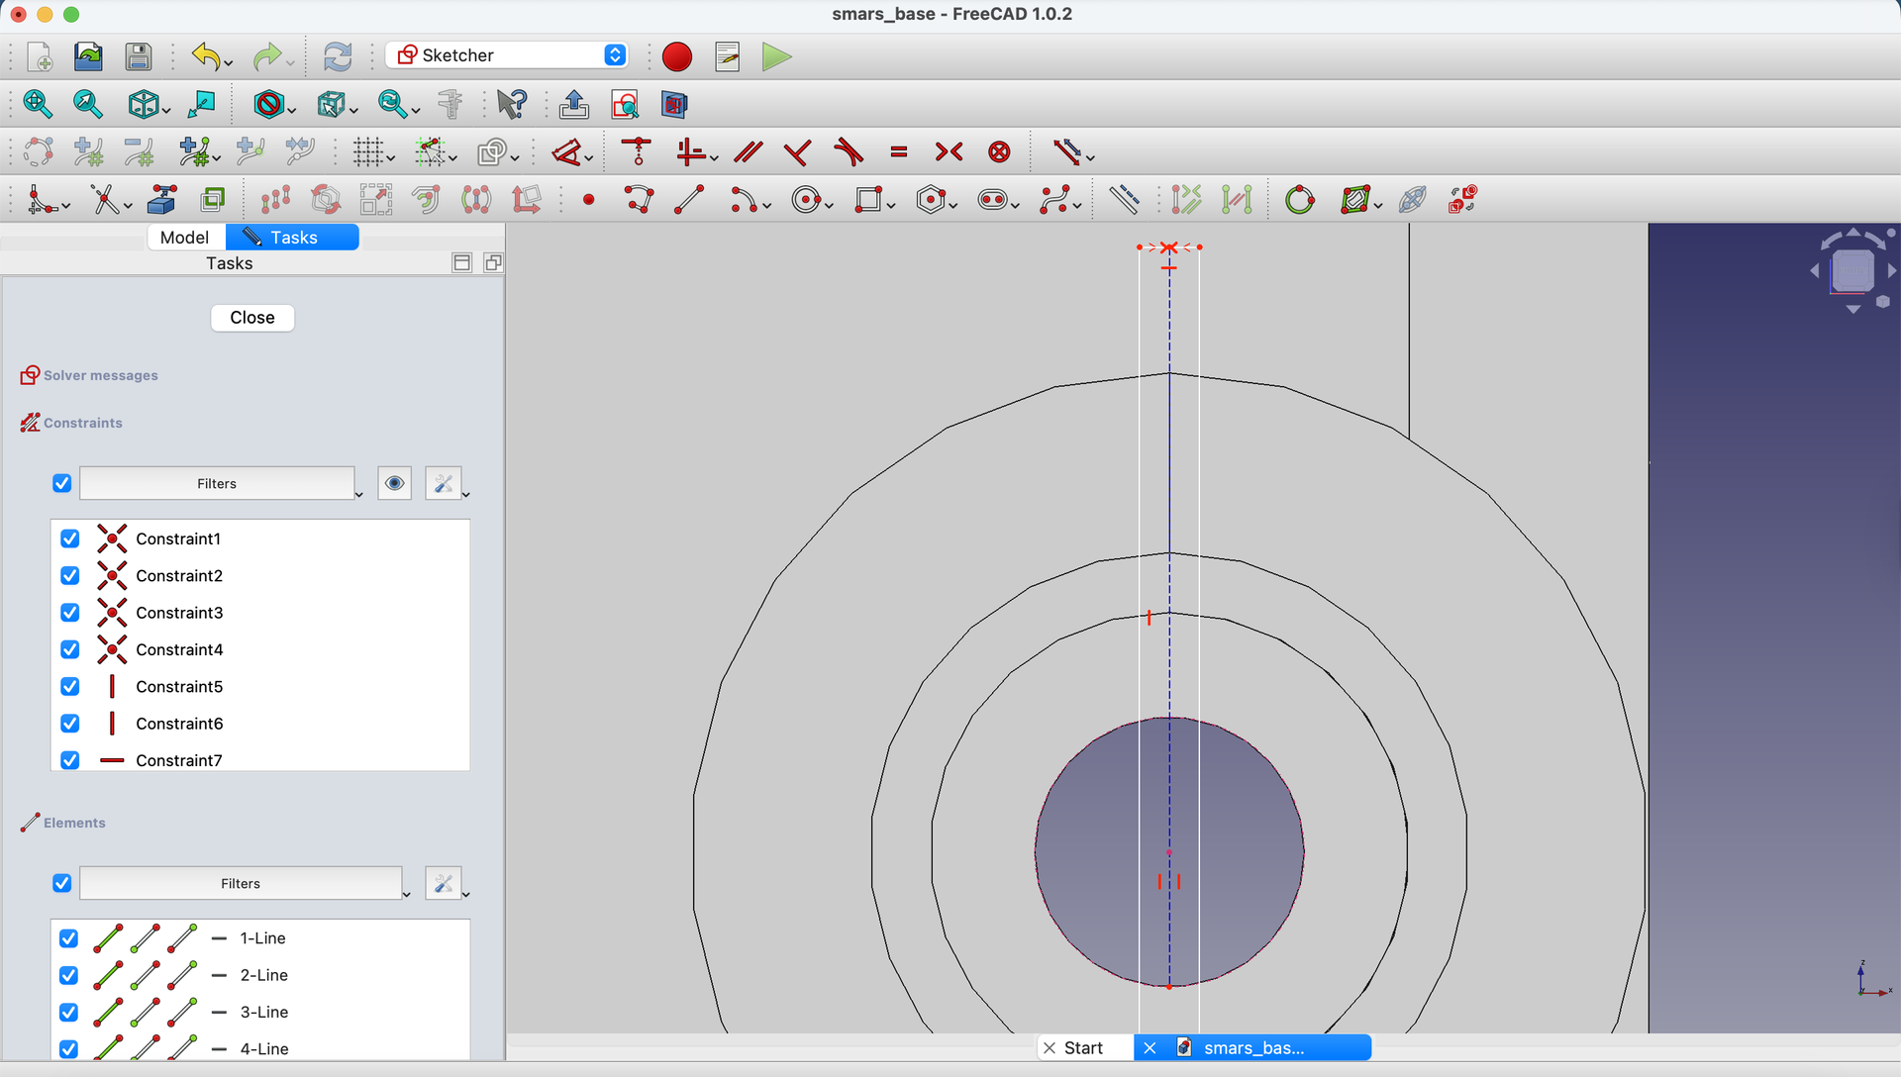Image resolution: width=1901 pixels, height=1077 pixels.
Task: Apply the equal constraint icon
Action: 899,151
